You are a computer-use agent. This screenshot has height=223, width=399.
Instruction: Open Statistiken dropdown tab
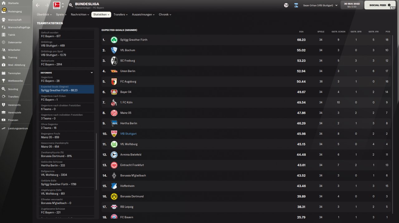pyautogui.click(x=101, y=14)
